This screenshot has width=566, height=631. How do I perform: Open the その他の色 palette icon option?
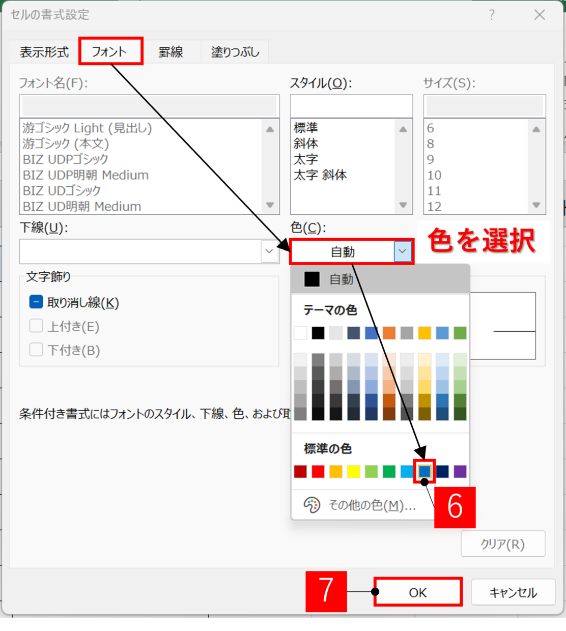312,505
